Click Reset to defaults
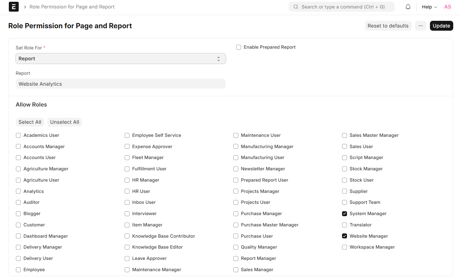Viewport: 461px width, 280px height. coord(388,25)
